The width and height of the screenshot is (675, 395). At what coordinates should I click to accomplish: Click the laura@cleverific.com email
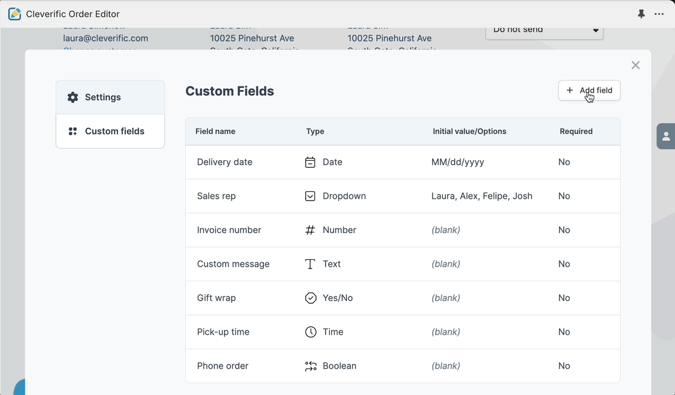(x=105, y=38)
